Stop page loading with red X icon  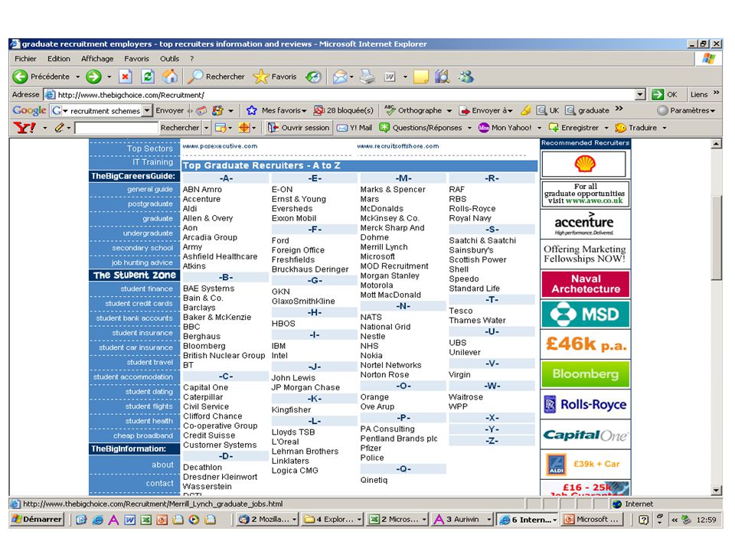(125, 77)
